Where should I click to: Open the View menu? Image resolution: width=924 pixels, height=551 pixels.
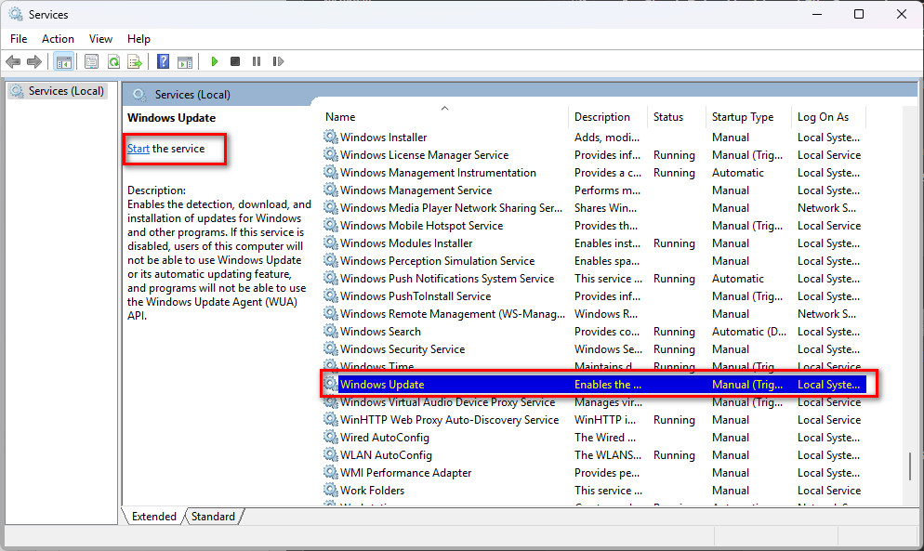pyautogui.click(x=100, y=38)
